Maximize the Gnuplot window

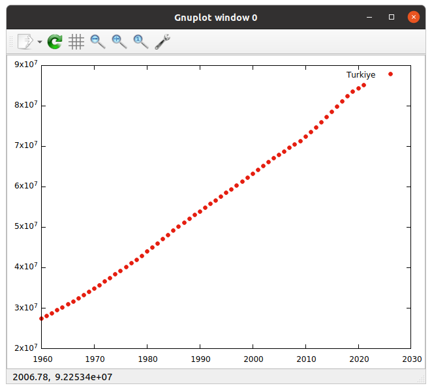[x=392, y=17]
